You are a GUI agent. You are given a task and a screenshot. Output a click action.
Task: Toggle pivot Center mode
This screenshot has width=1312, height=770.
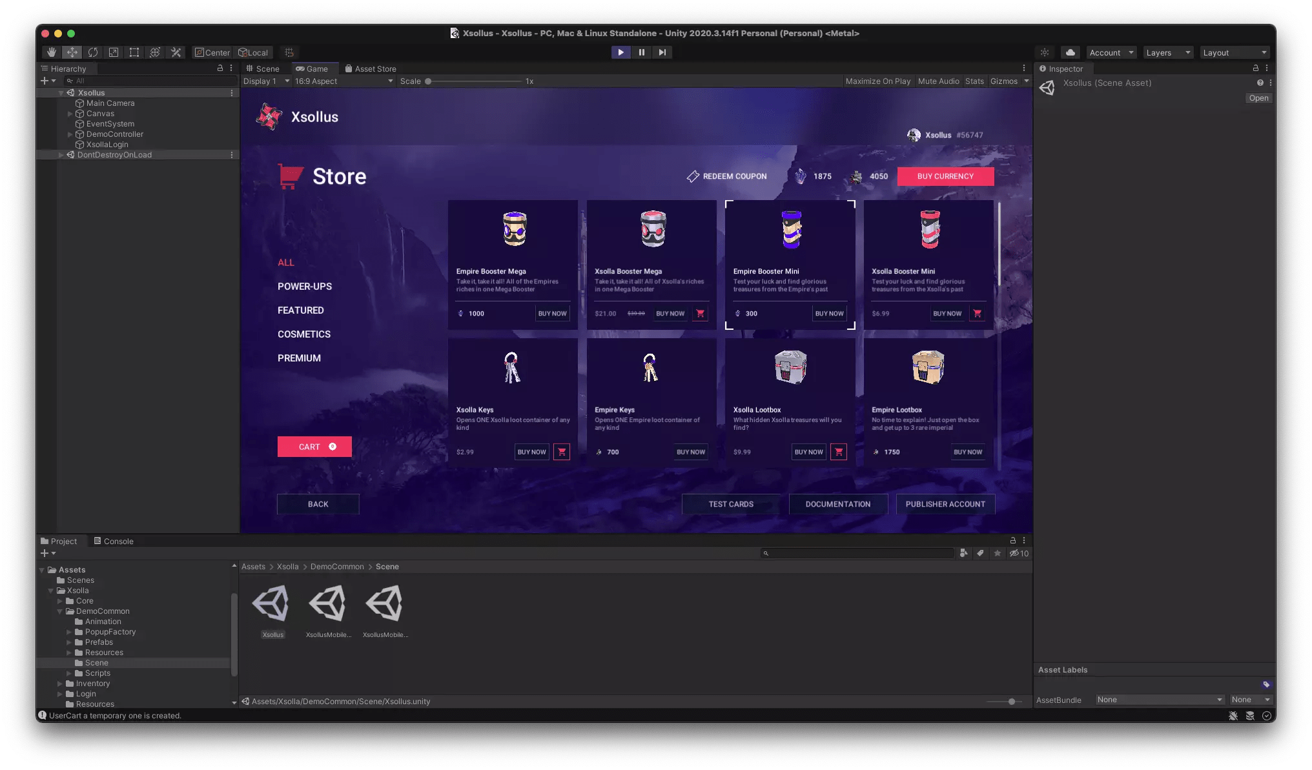[x=212, y=52]
